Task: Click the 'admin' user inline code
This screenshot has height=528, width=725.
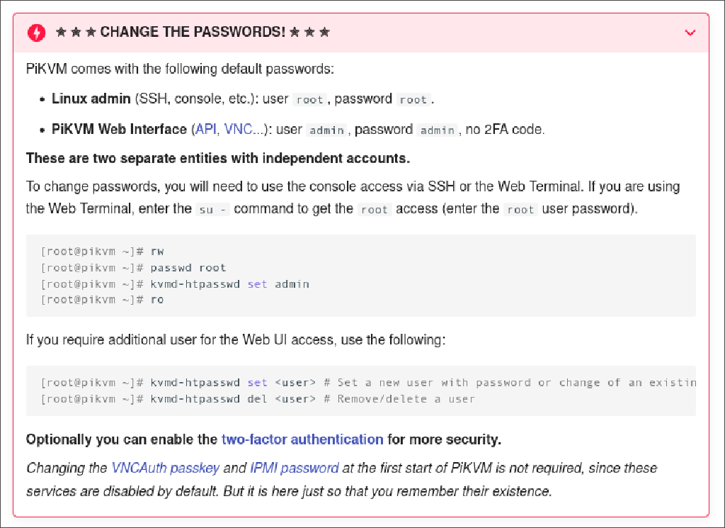Action: tap(326, 130)
